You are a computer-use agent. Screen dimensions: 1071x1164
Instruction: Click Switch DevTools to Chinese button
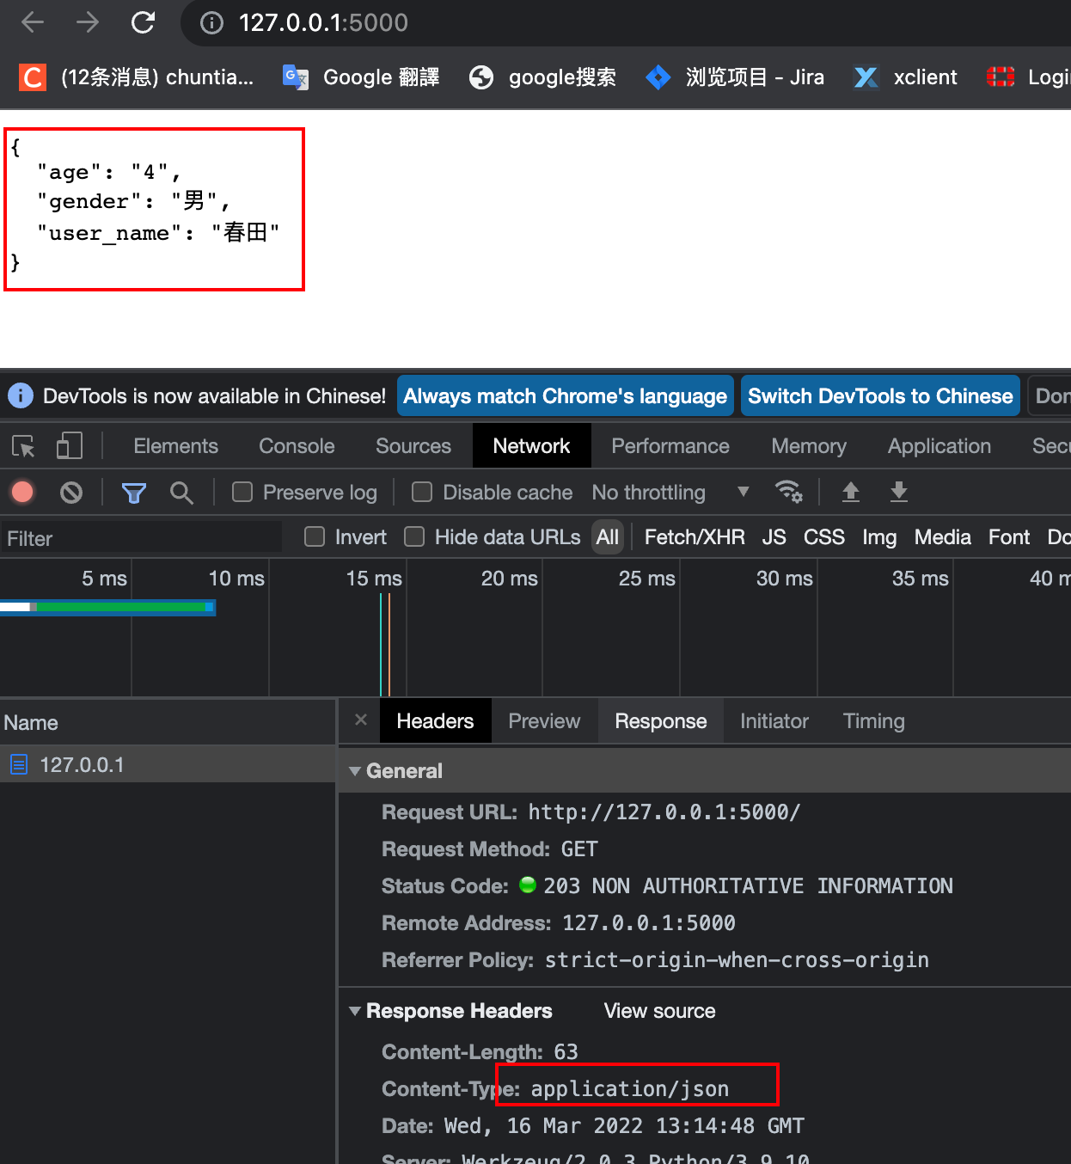click(880, 395)
